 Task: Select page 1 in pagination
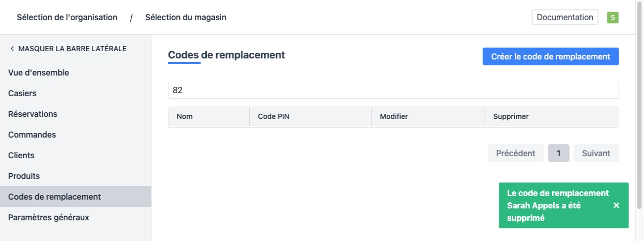(559, 153)
